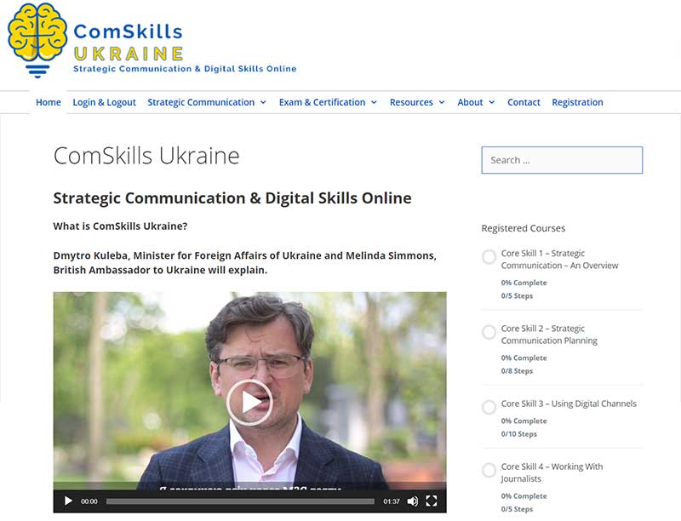Go to the Contact page
This screenshot has height=521, width=681.
tap(524, 102)
